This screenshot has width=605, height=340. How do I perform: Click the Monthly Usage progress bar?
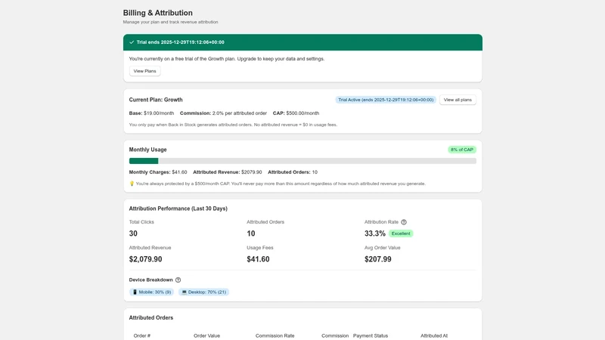pos(302,161)
